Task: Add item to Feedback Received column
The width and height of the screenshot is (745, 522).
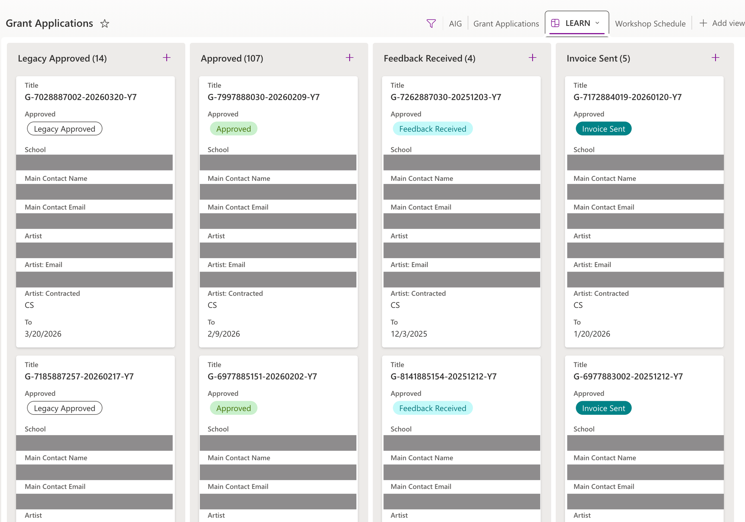Action: coord(533,58)
